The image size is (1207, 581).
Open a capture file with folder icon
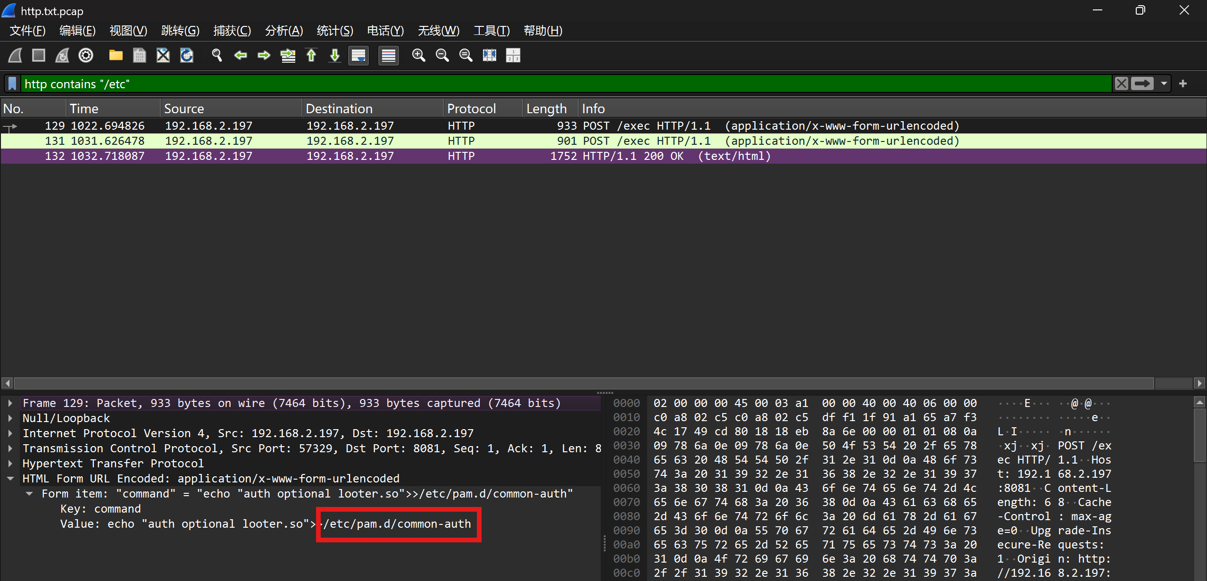116,56
